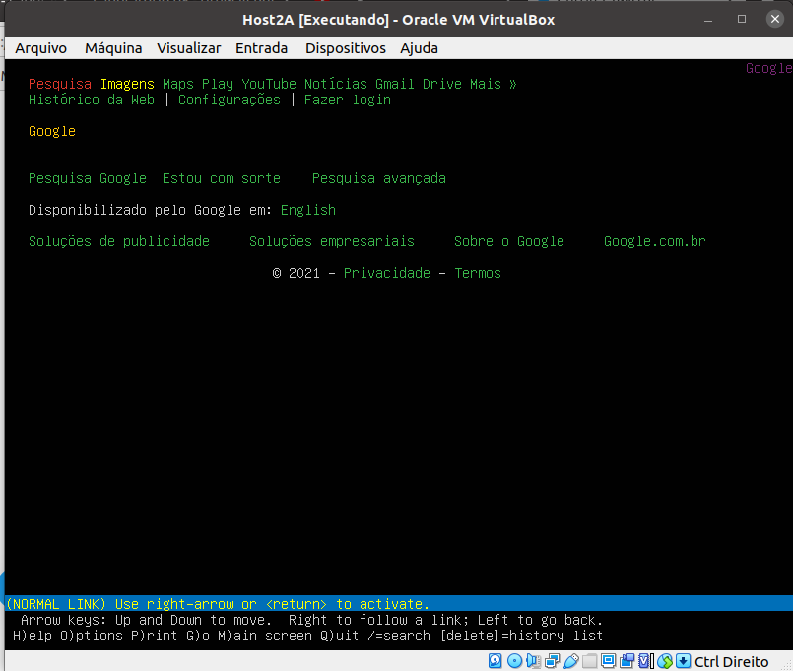
Task: Minimize the Host2A VirtualBox window
Action: 708,20
